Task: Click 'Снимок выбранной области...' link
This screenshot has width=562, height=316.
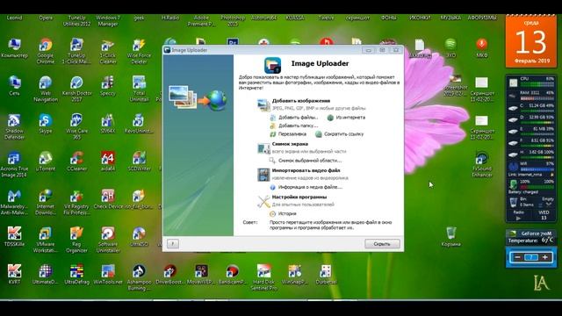Action: point(310,161)
